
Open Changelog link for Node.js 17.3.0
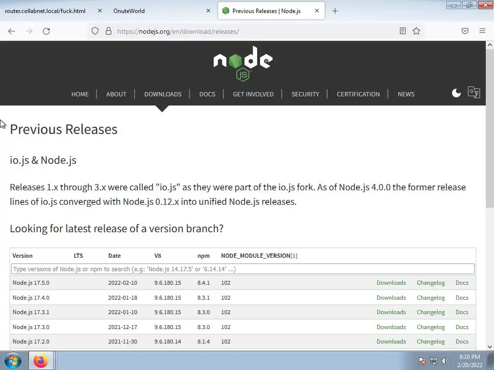(431, 327)
